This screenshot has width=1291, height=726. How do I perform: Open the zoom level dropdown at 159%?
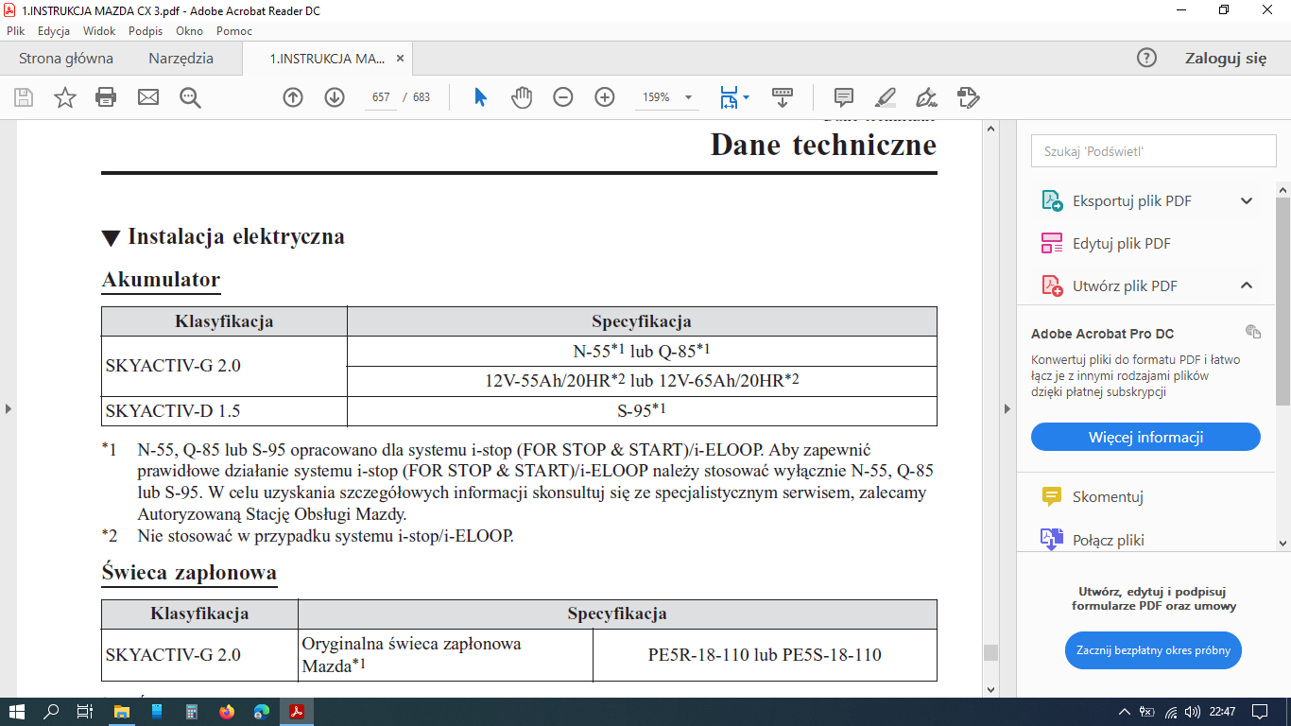tap(688, 97)
